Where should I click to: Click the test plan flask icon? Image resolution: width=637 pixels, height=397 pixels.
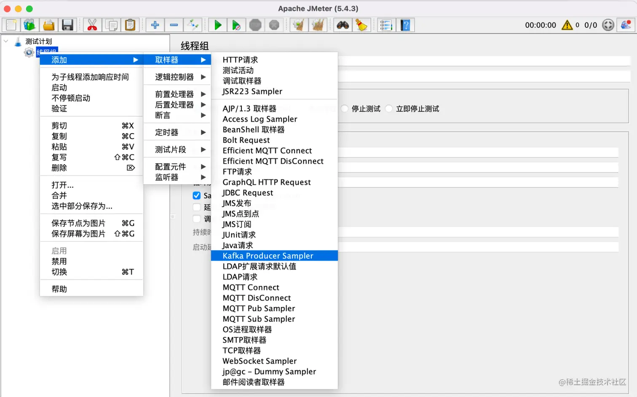pos(18,42)
